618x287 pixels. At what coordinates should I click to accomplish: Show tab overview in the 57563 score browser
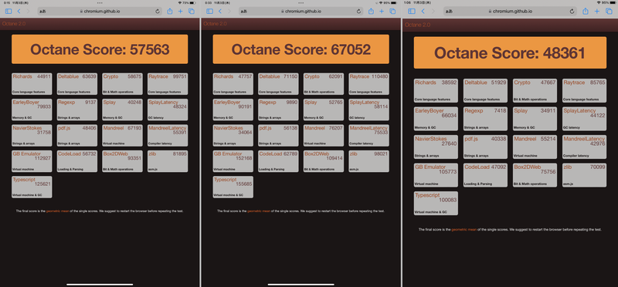[x=192, y=12]
